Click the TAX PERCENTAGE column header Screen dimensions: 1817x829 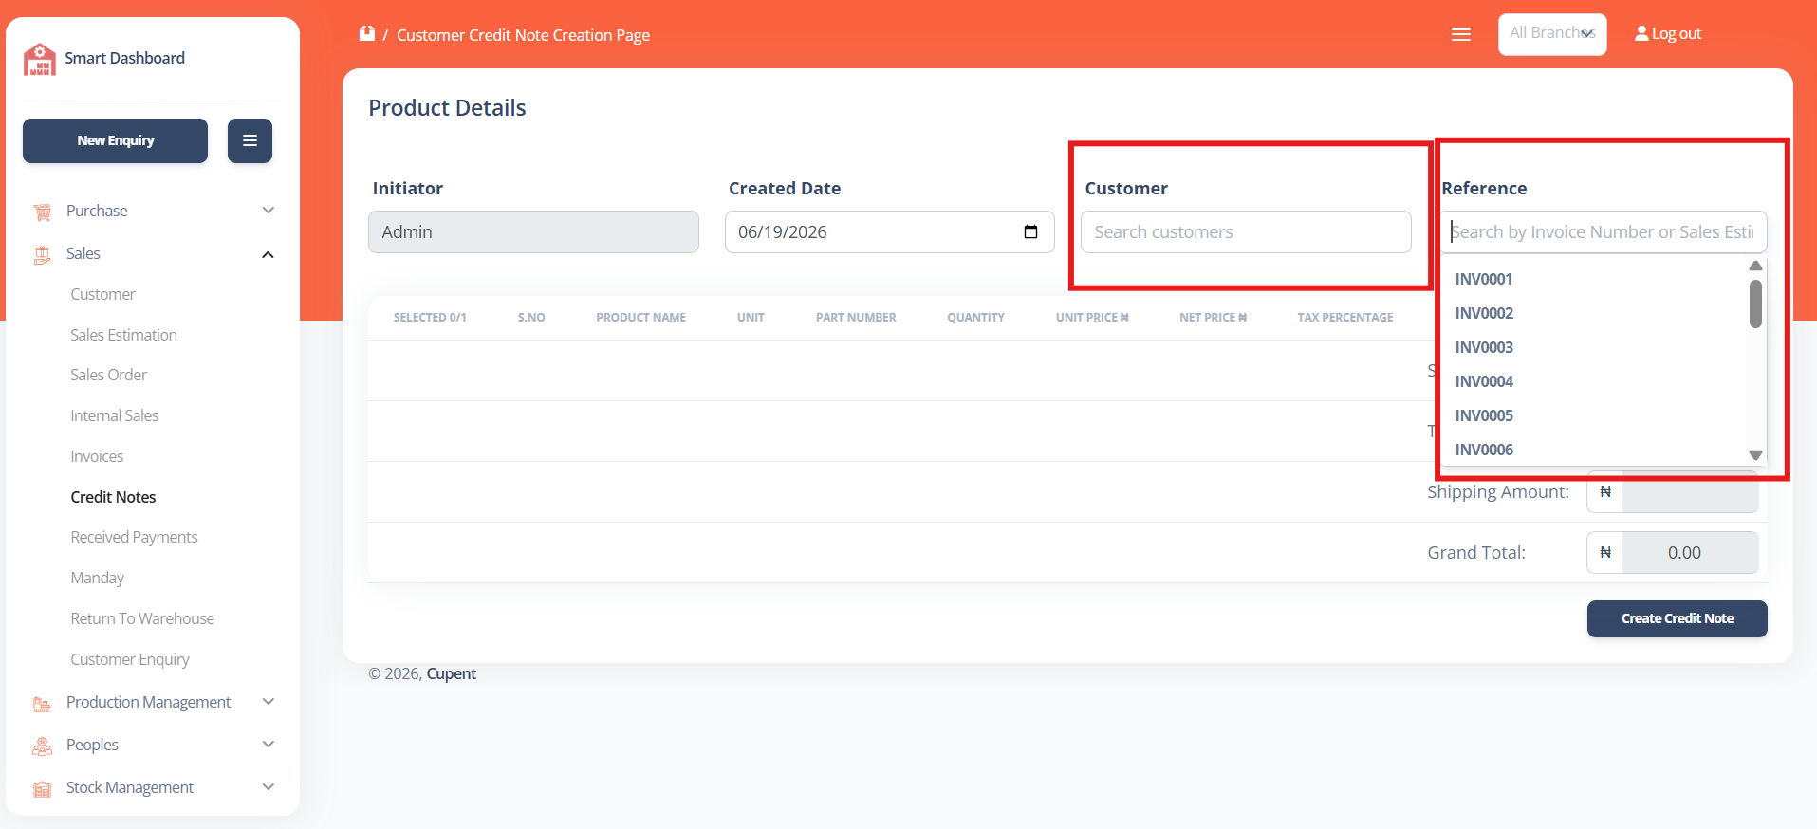[1345, 318]
